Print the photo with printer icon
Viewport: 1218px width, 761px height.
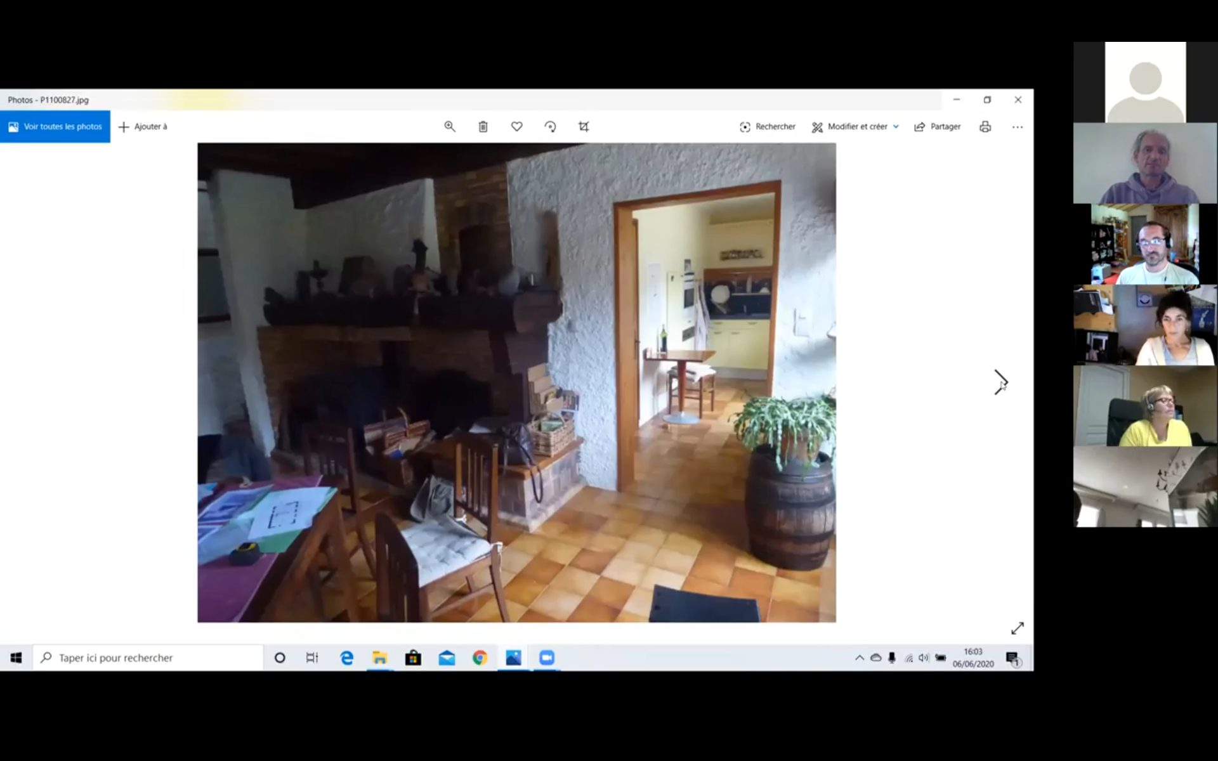coord(985,127)
